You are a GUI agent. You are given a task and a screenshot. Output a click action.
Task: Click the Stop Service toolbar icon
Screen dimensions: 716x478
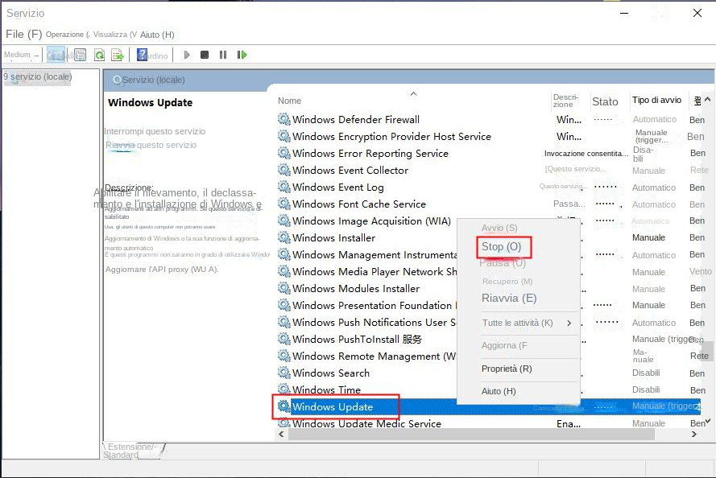pos(205,54)
